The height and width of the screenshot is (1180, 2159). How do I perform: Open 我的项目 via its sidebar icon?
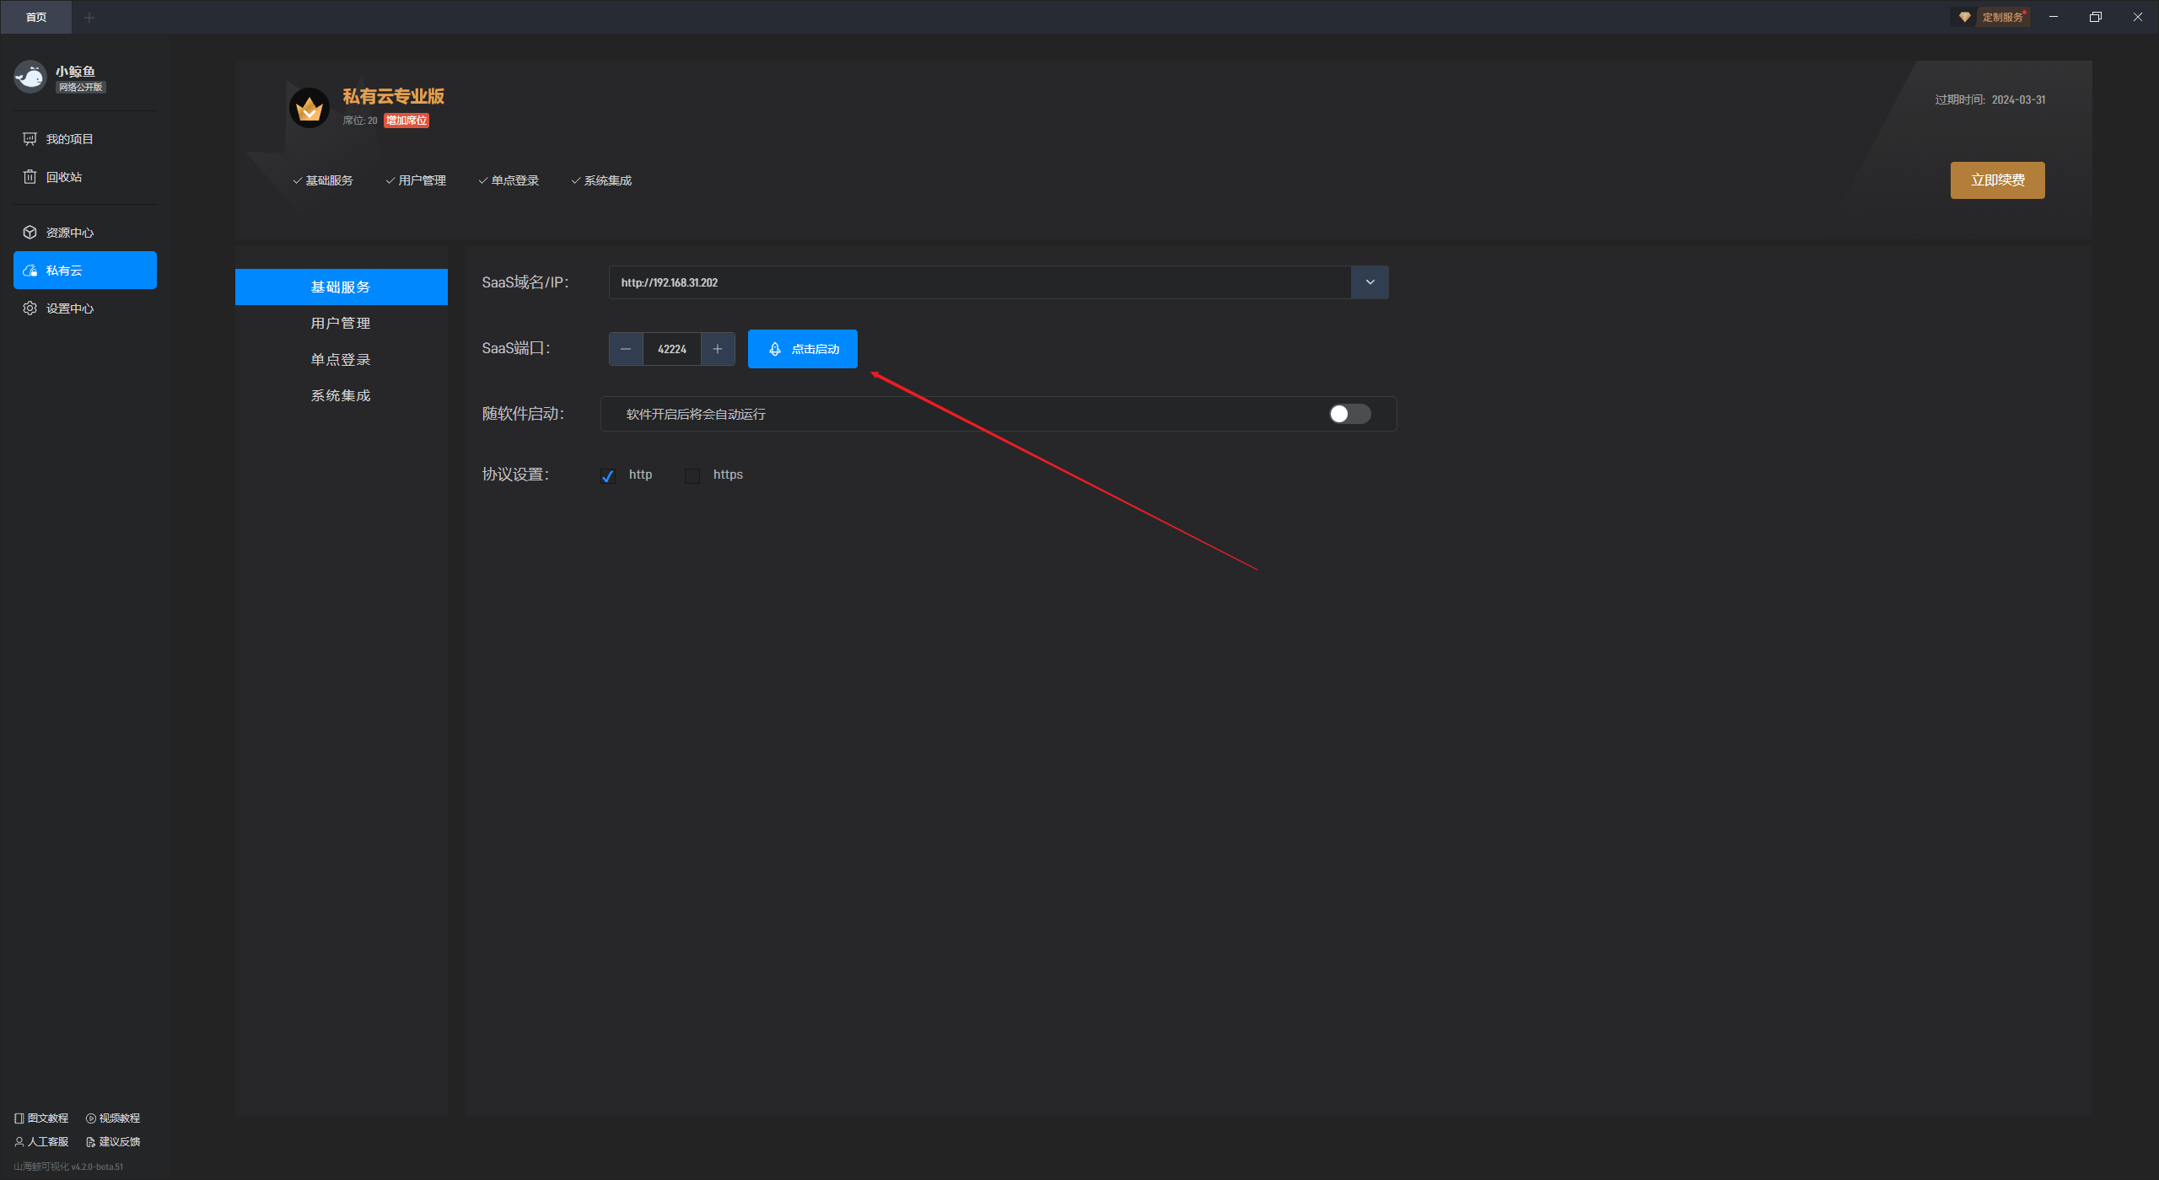point(30,139)
